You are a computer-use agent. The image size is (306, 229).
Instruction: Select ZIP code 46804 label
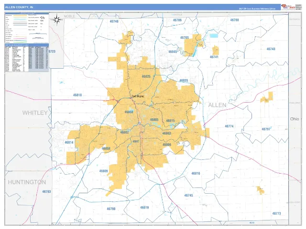[x=106, y=148]
